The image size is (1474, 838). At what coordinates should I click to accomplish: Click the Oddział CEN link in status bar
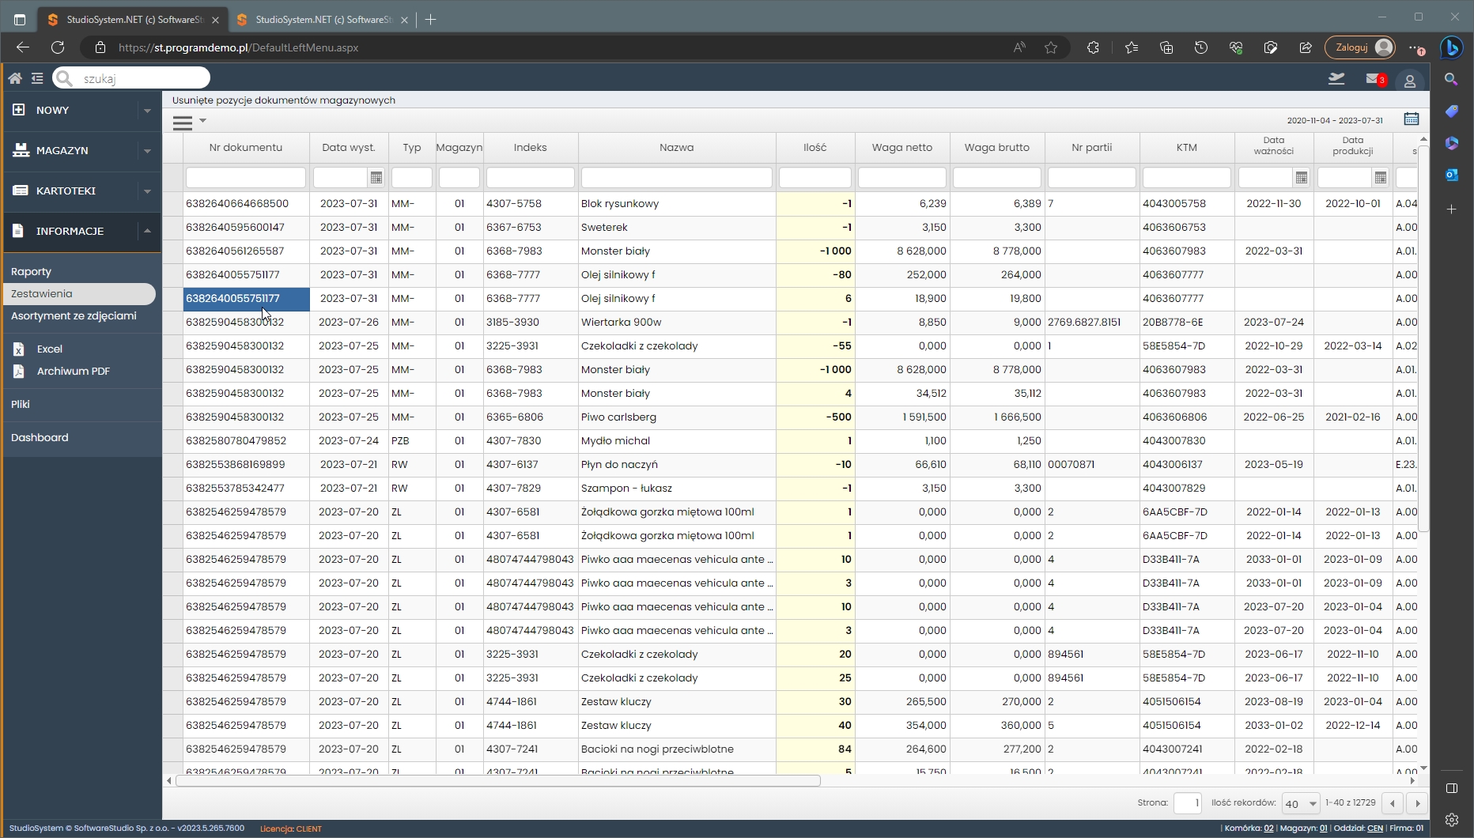(x=1374, y=829)
